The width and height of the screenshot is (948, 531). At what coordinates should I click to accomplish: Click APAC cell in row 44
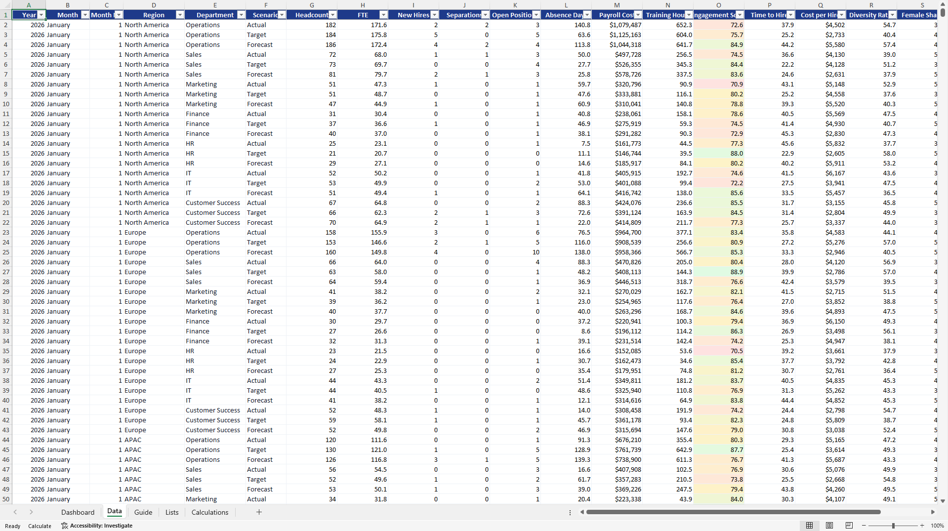pos(154,440)
